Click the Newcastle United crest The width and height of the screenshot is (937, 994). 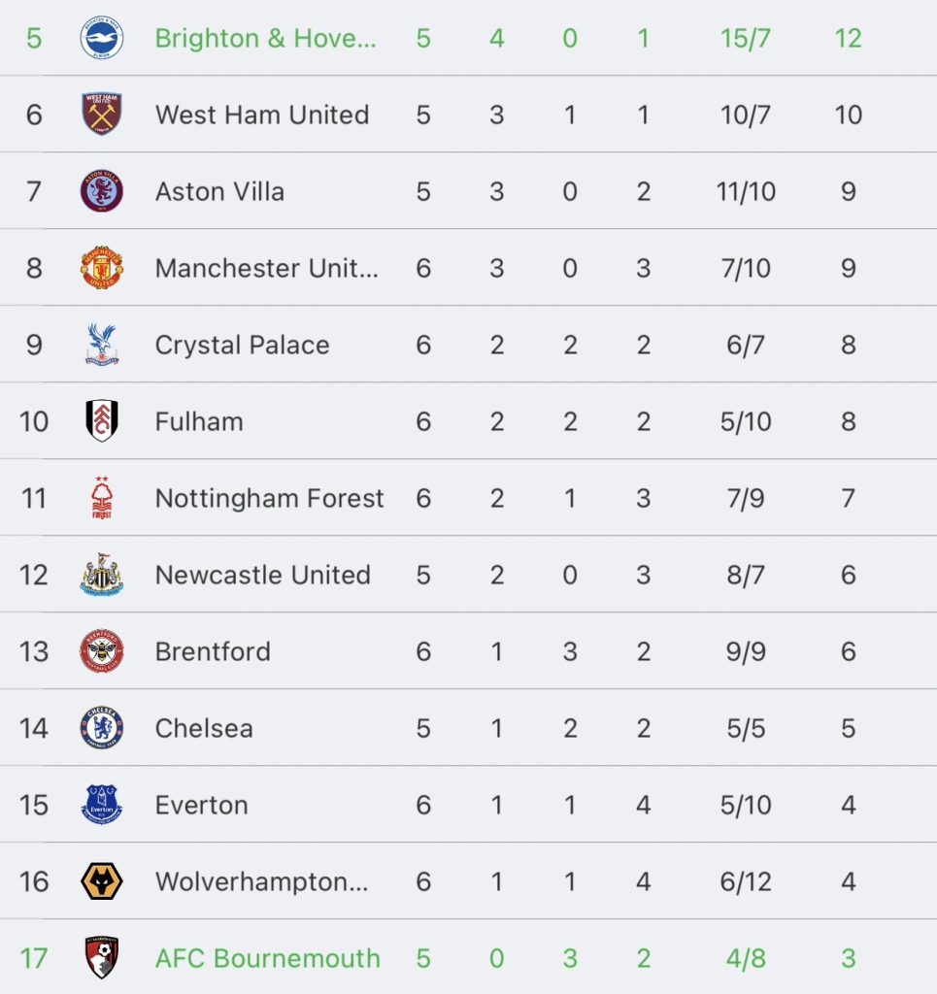[x=102, y=575]
